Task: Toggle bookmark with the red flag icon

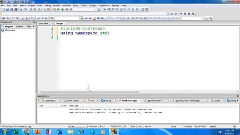Action: point(181,14)
